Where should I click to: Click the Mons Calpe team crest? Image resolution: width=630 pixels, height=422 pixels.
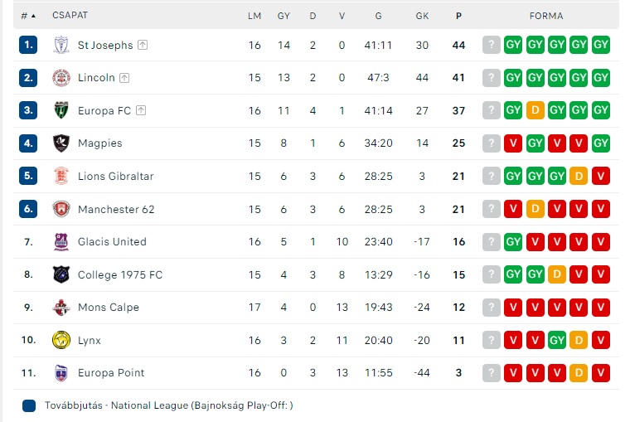[x=61, y=308]
